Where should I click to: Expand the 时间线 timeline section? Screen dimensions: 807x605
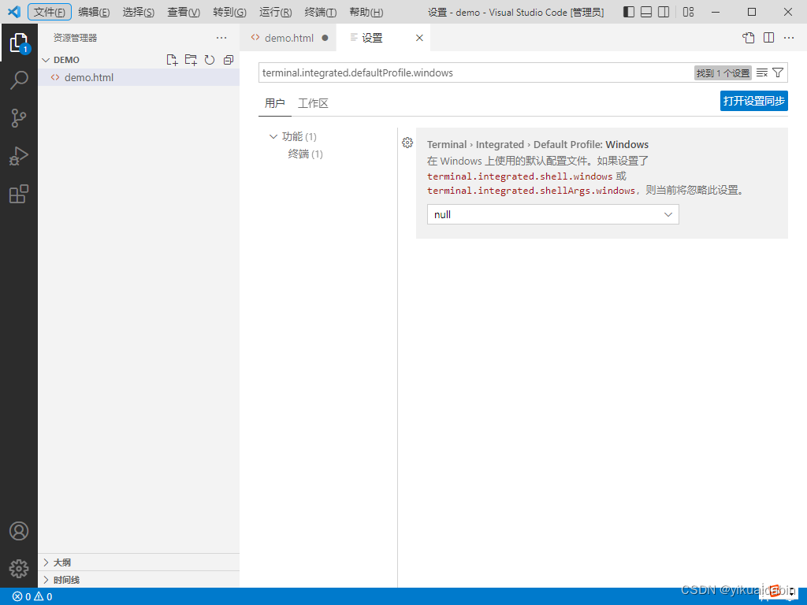click(46, 580)
